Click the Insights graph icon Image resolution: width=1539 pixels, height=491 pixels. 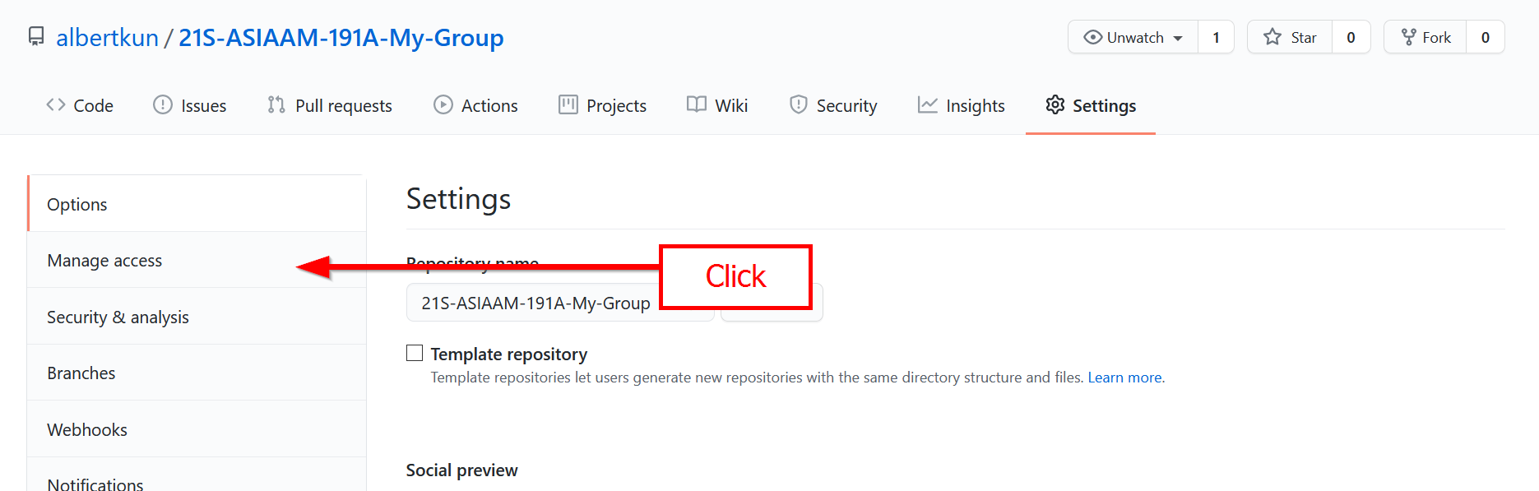tap(928, 105)
